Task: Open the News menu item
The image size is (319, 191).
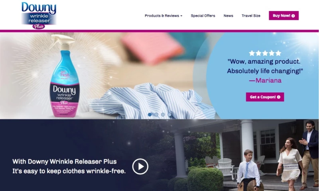Action: click(228, 16)
